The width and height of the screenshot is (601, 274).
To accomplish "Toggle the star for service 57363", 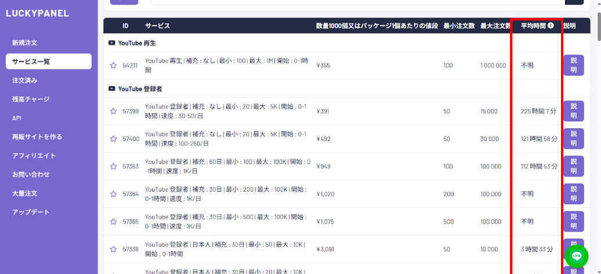I will point(113,167).
